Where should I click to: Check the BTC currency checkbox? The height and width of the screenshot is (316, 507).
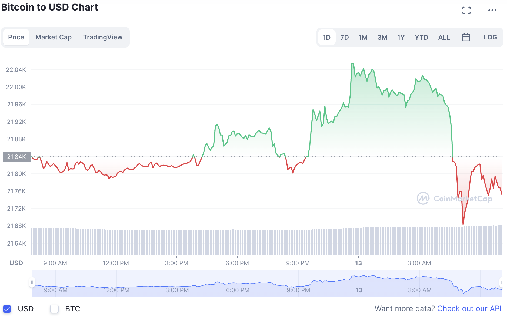(x=54, y=309)
